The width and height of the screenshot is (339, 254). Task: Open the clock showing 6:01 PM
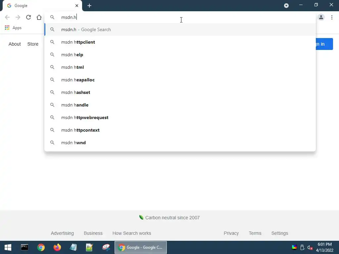click(324, 247)
